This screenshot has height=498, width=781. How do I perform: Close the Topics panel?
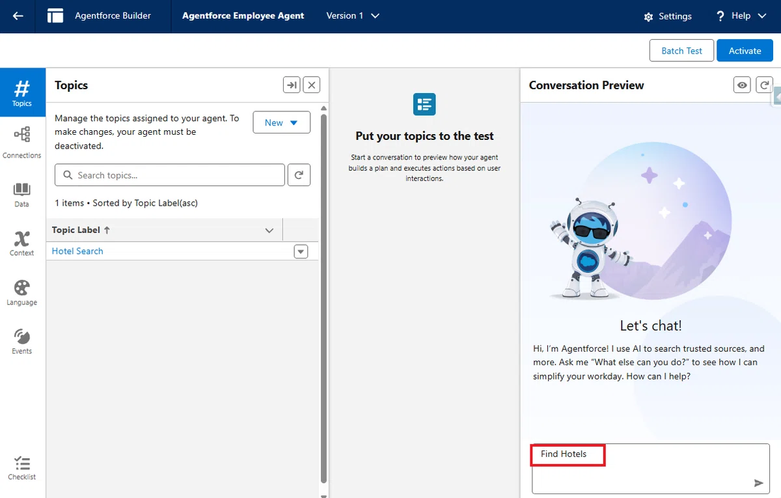[x=312, y=85]
